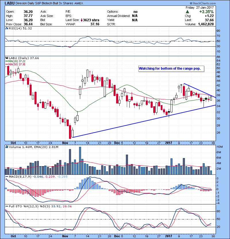The image size is (230, 239).
Task: Click the 'Watching for bottom of the range pop.' annotation
Action: click(x=170, y=69)
